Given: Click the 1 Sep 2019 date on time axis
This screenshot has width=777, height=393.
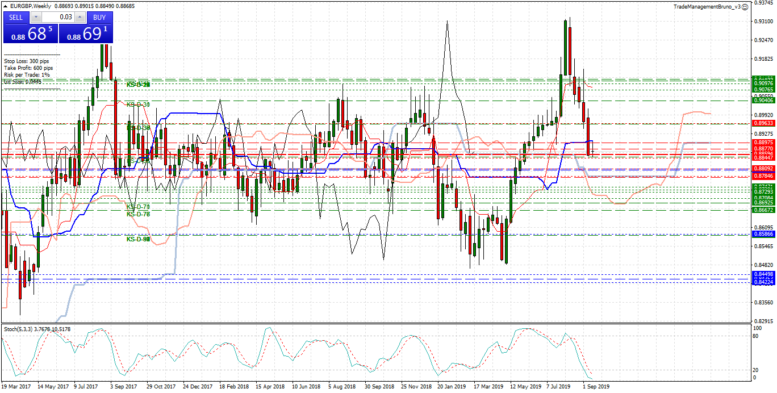Looking at the screenshot, I should pyautogui.click(x=595, y=387).
